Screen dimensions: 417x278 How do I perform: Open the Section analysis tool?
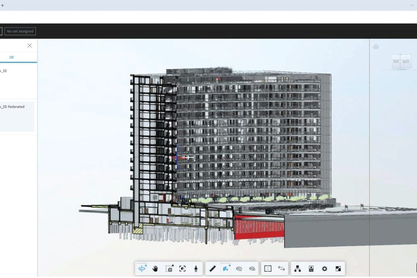point(226,269)
